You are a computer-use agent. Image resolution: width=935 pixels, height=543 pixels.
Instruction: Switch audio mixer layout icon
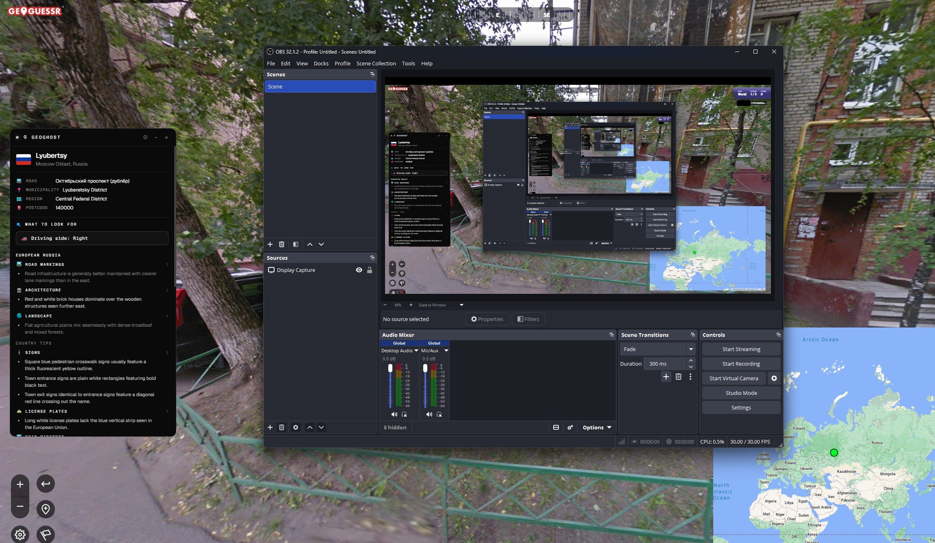pyautogui.click(x=556, y=427)
